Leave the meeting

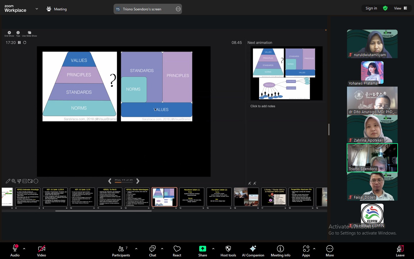coord(400,250)
